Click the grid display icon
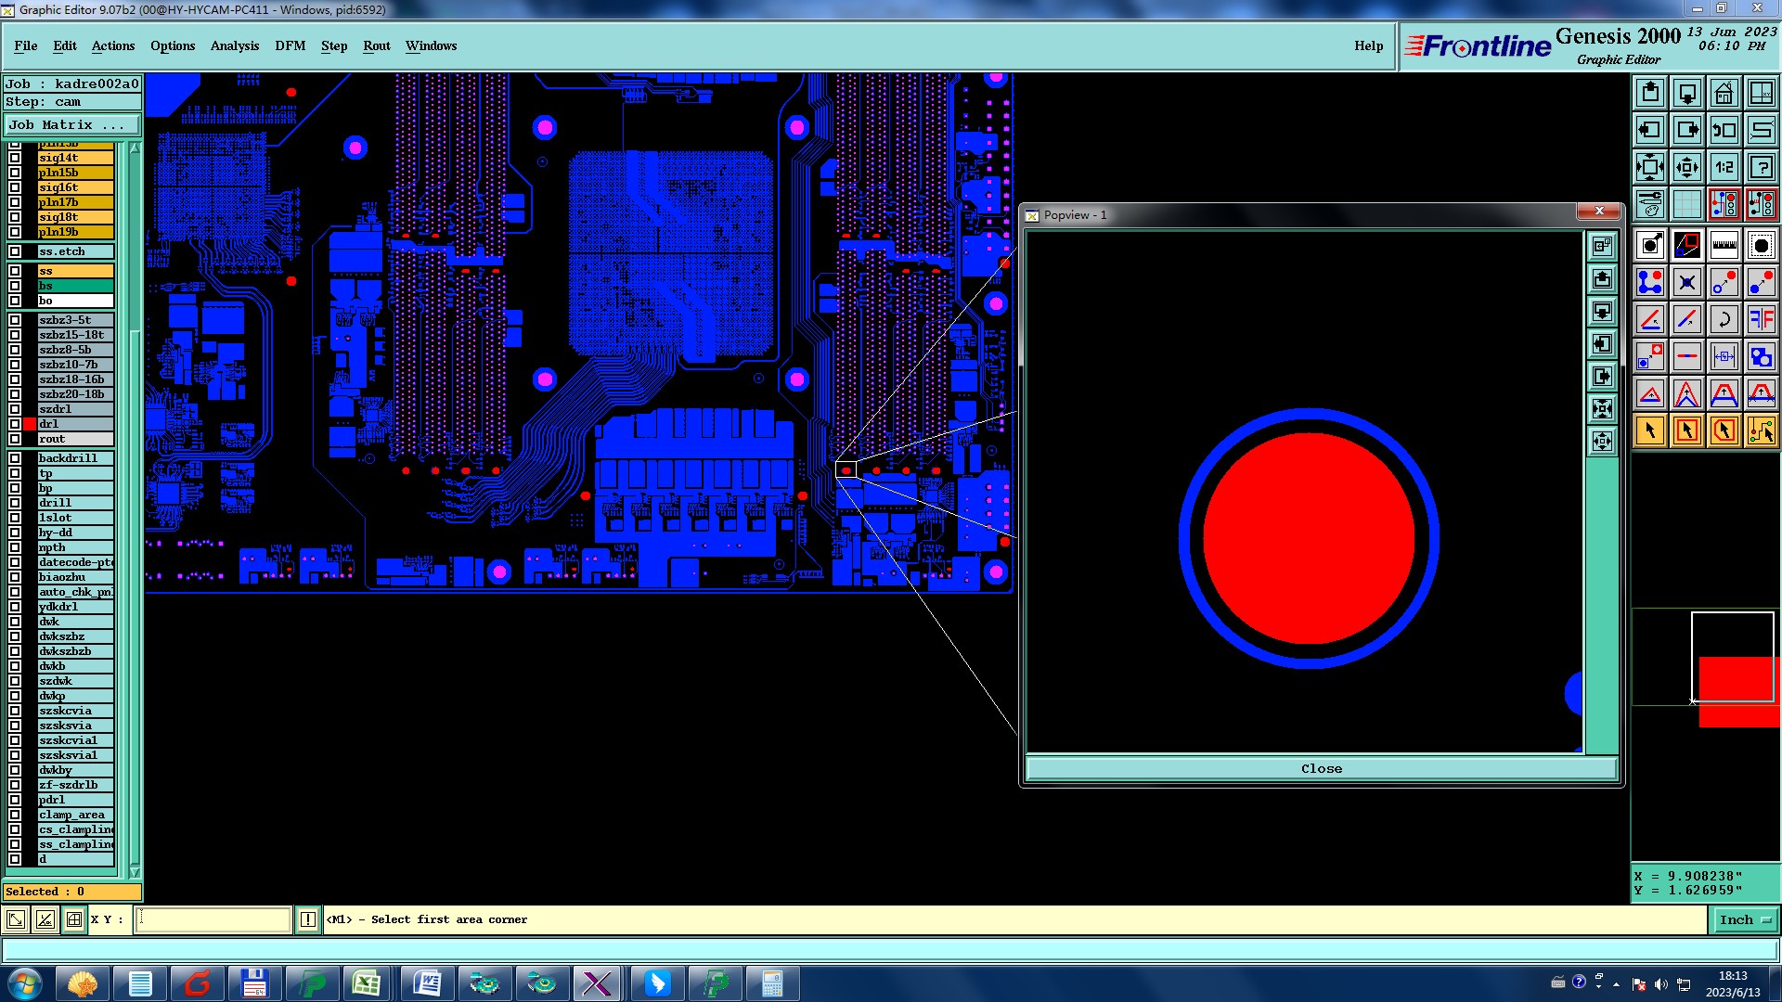This screenshot has width=1782, height=1002. [1686, 204]
